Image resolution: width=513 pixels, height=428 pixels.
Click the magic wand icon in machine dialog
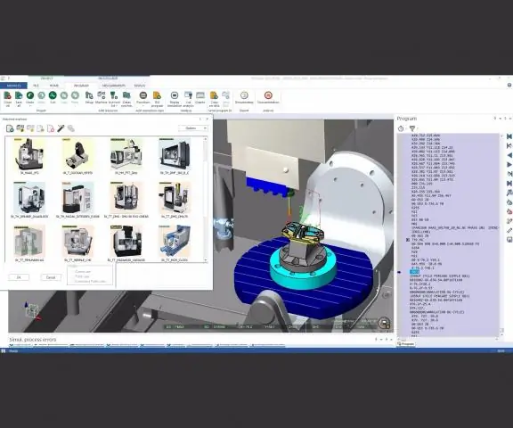click(x=61, y=128)
